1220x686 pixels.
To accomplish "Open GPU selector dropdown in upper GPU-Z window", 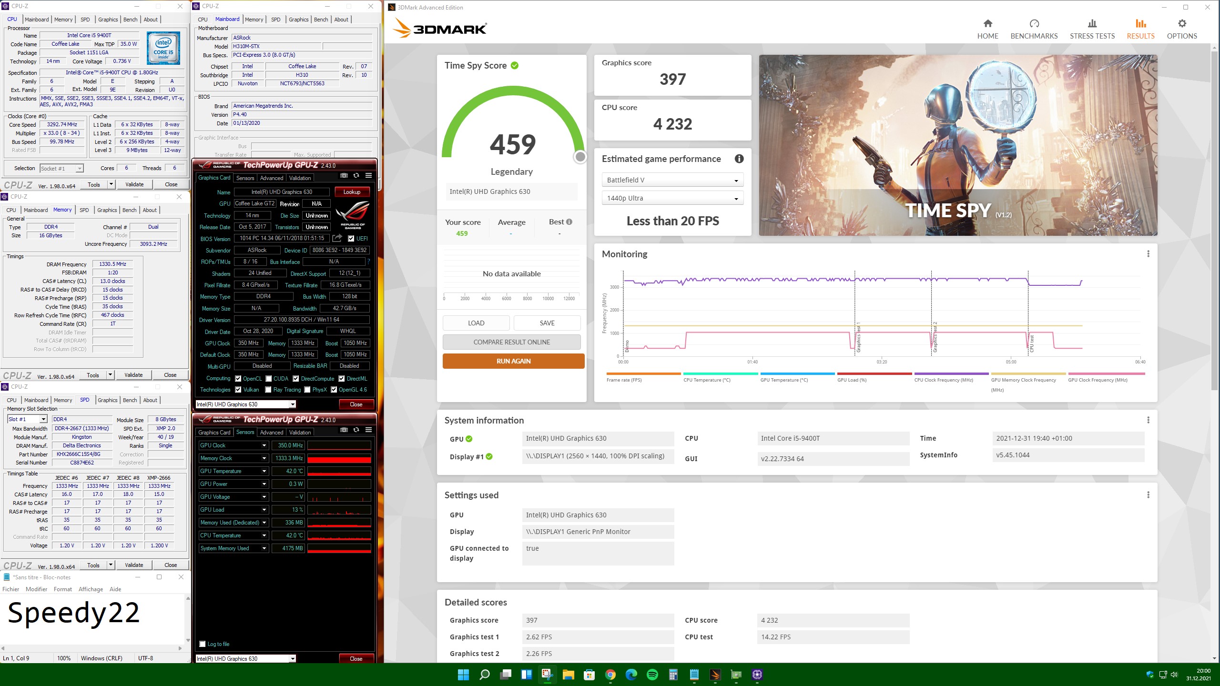I will pyautogui.click(x=246, y=404).
